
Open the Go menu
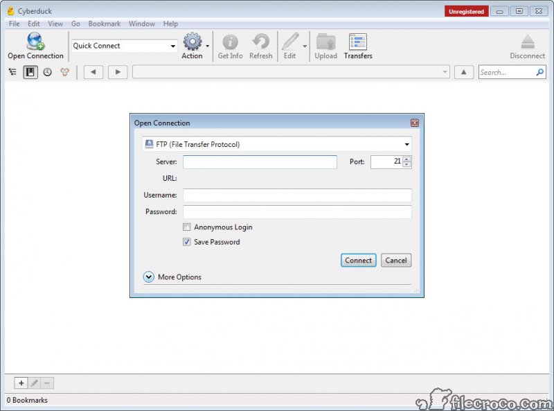pyautogui.click(x=75, y=24)
